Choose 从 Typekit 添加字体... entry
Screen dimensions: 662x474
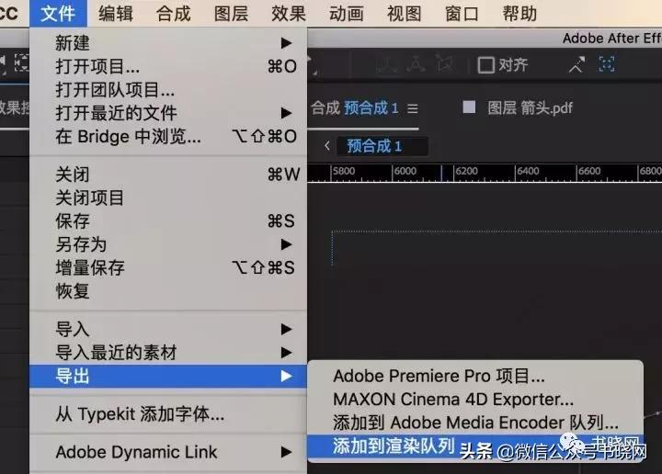(168, 414)
